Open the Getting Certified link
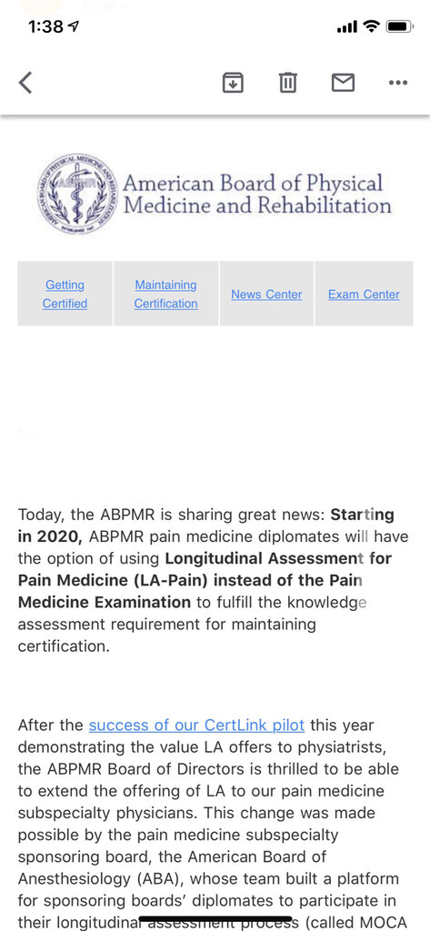This screenshot has height=931, width=430. tap(65, 294)
